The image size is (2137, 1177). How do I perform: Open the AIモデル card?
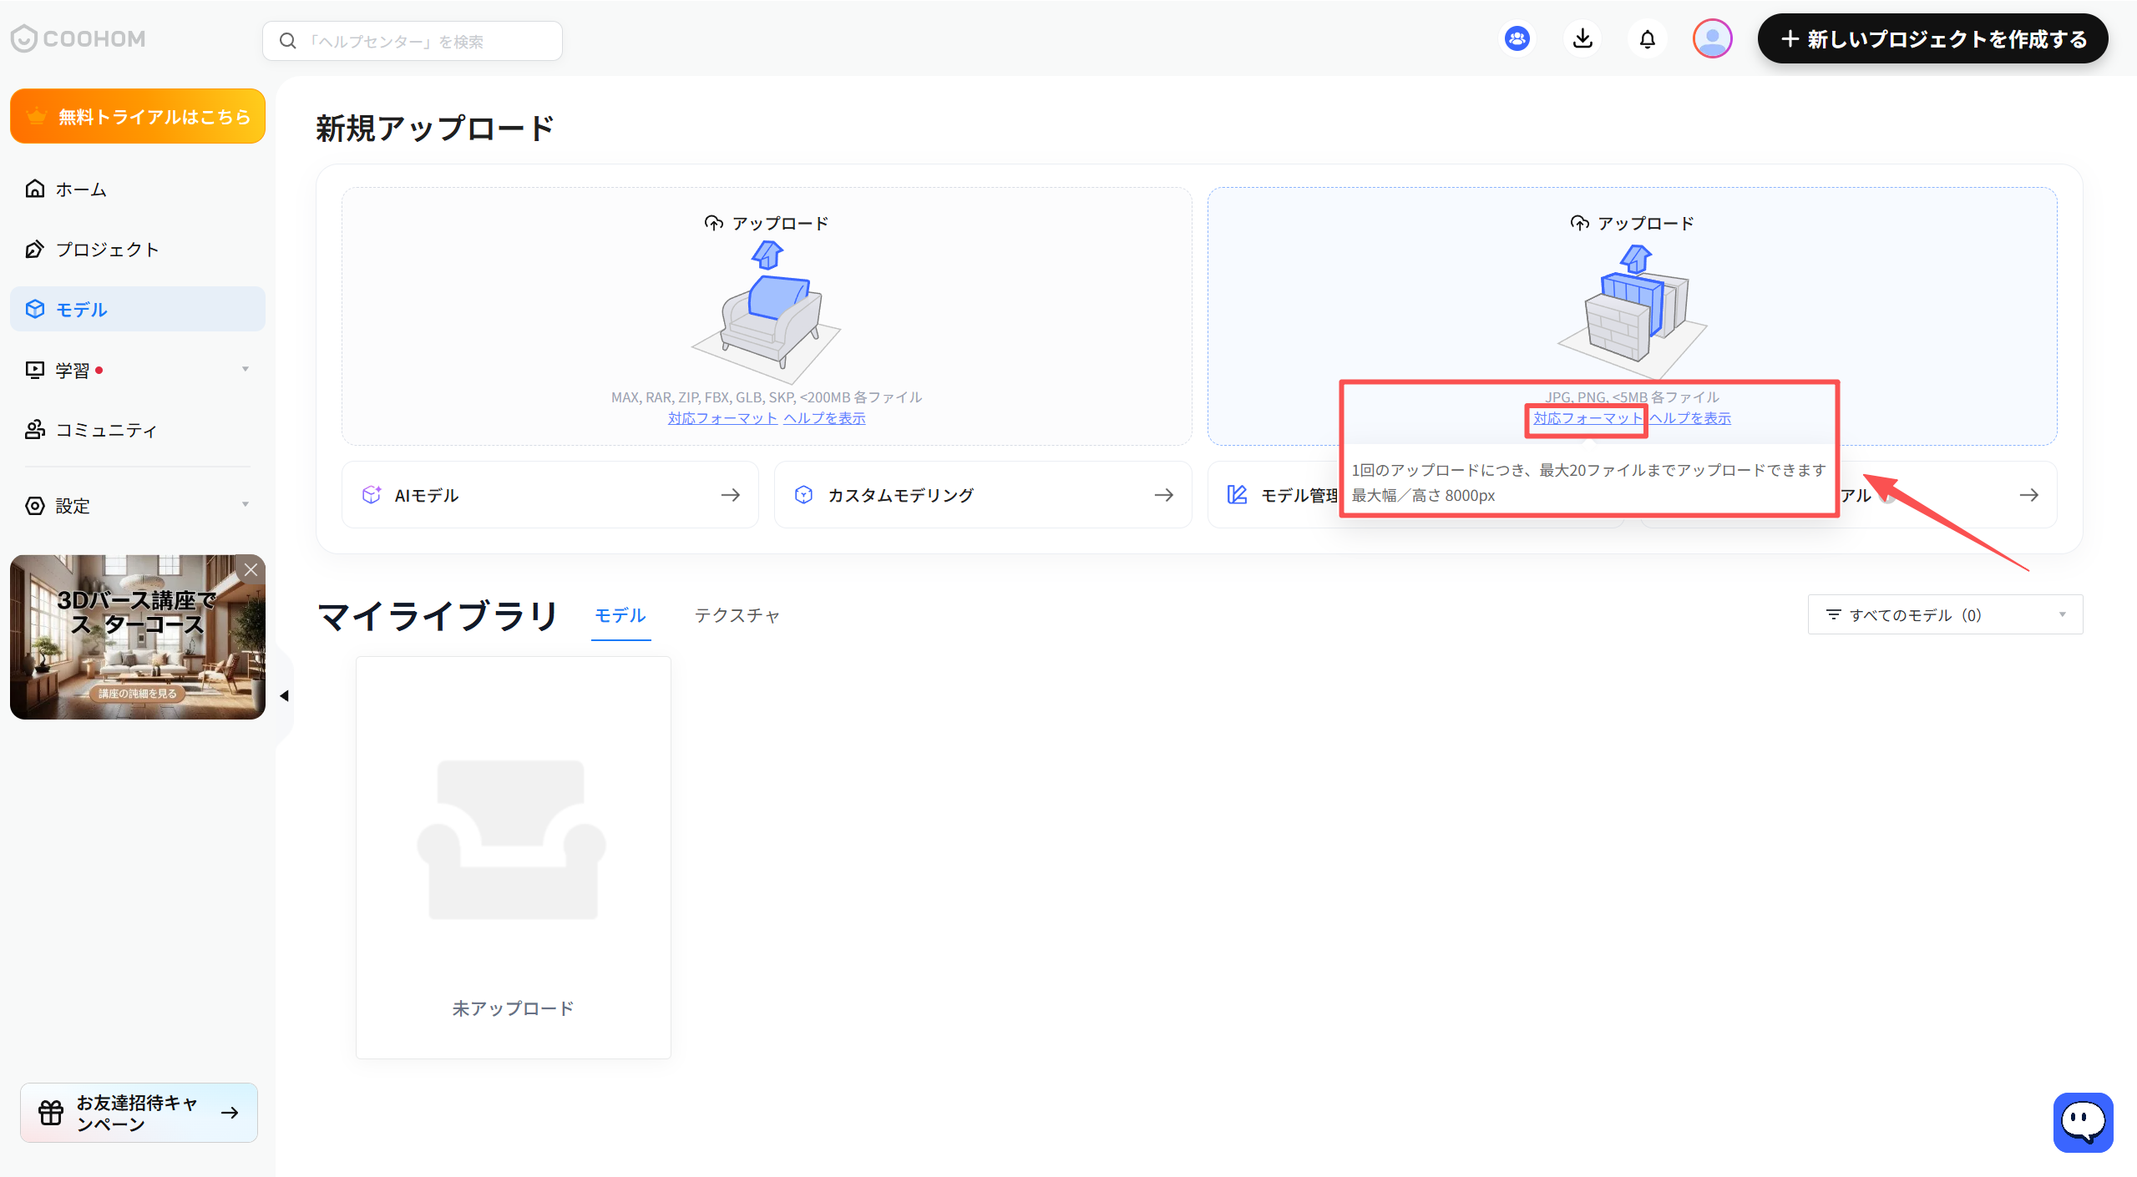pos(550,495)
